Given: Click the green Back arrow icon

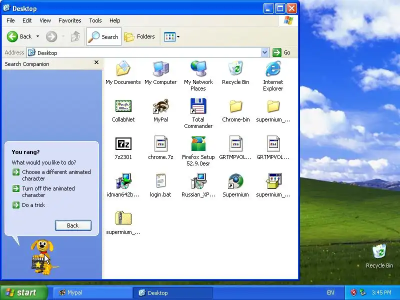Looking at the screenshot, I should click(12, 36).
